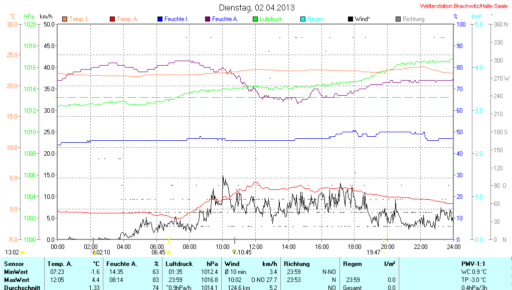Click the blue Feuchte I. legend square
The height and width of the screenshot is (290, 512).
coord(160,19)
